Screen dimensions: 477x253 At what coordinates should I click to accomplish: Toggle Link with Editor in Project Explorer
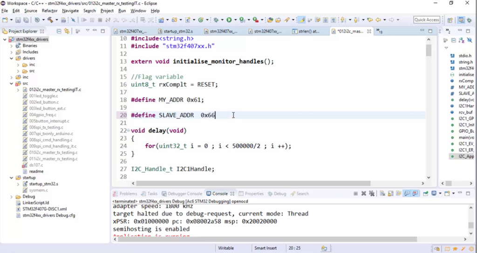pyautogui.click(x=67, y=31)
